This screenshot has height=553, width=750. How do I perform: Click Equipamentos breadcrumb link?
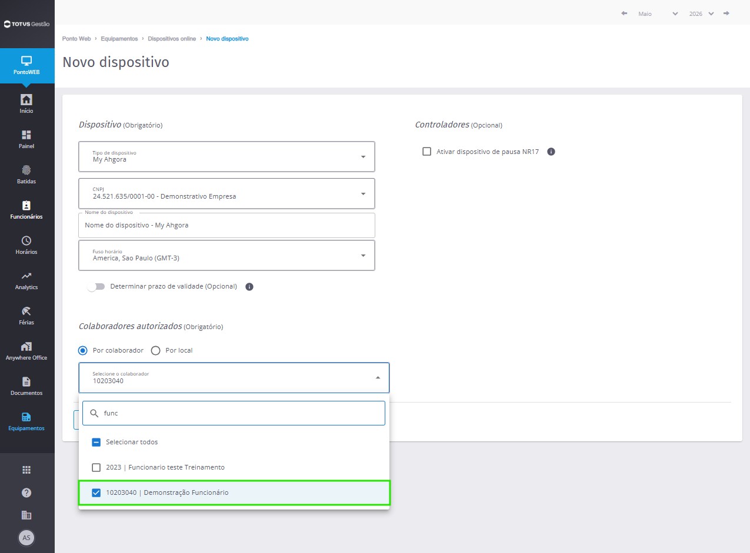(x=119, y=39)
